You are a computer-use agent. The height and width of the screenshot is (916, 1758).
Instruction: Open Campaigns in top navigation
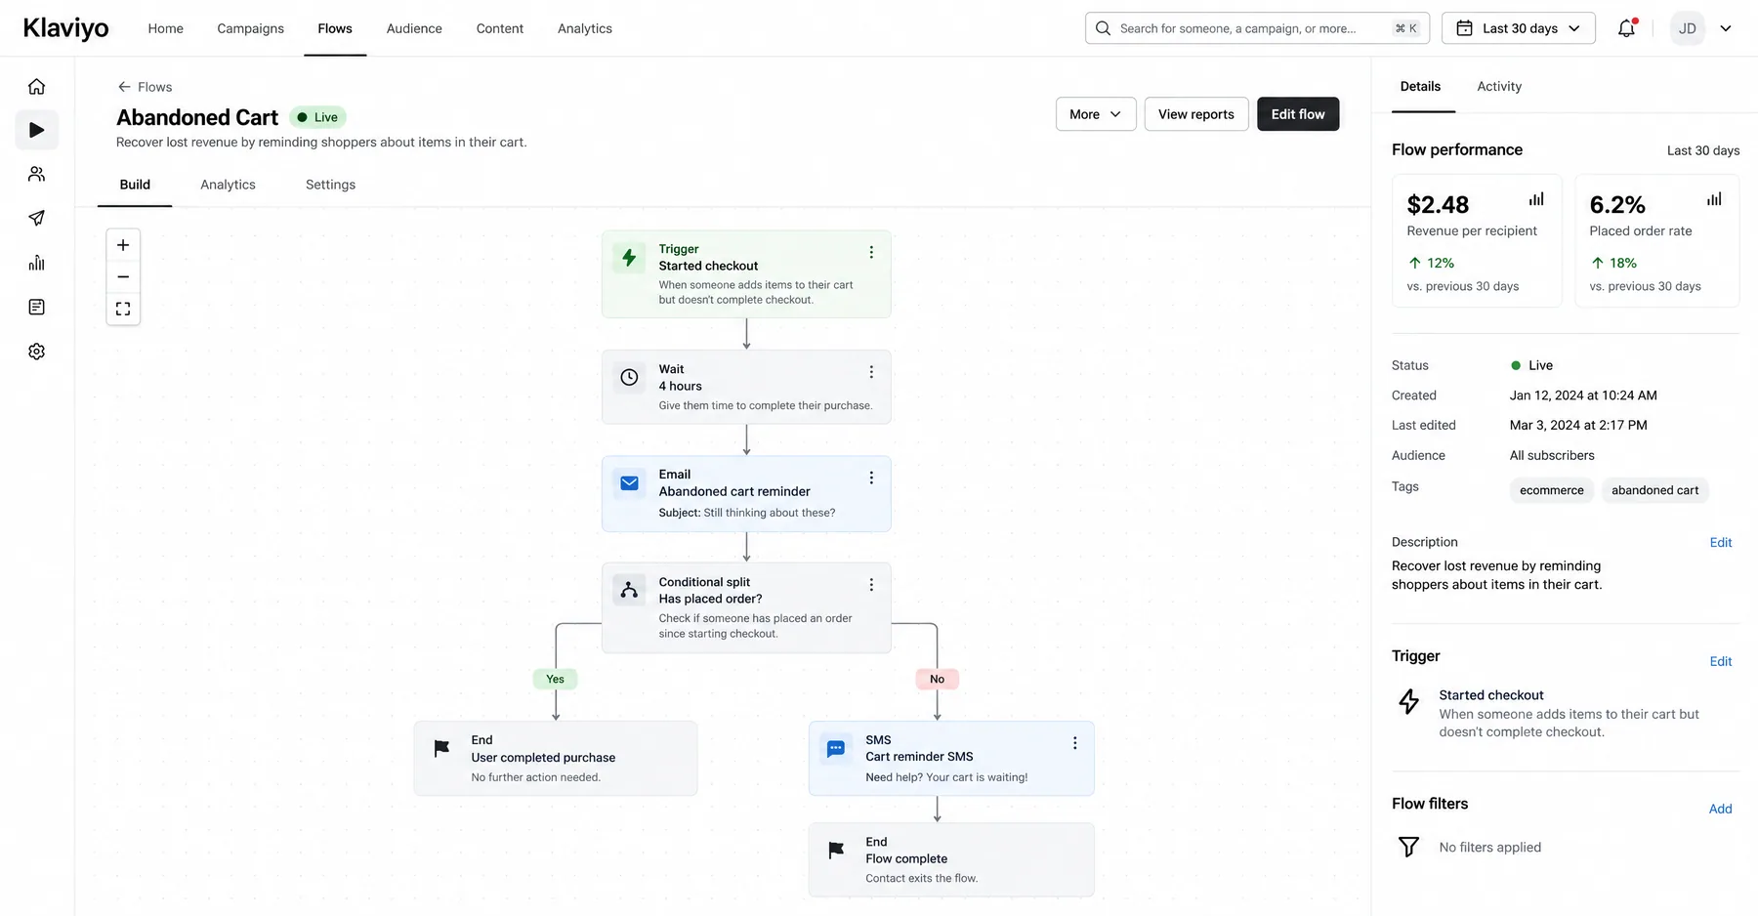[x=250, y=28]
